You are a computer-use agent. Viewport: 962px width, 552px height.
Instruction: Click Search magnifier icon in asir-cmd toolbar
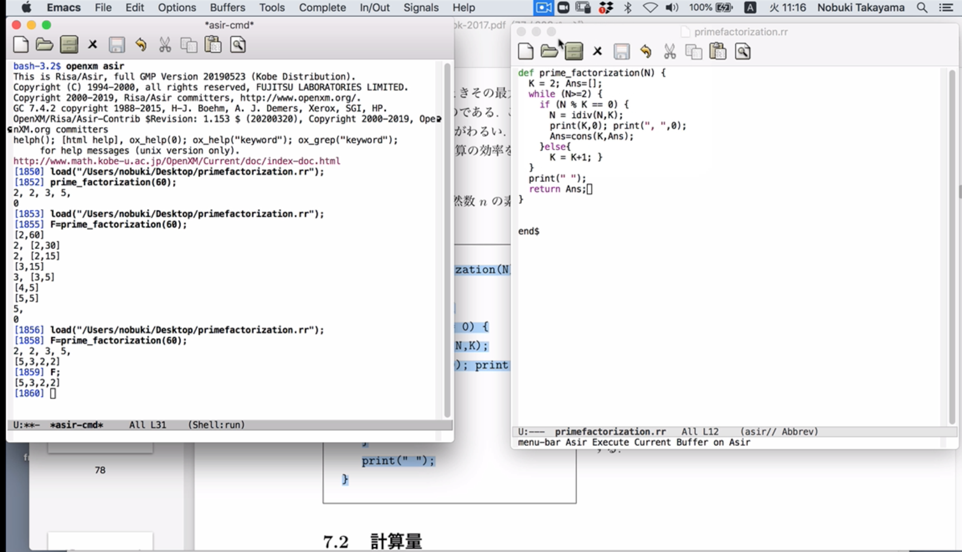click(238, 45)
